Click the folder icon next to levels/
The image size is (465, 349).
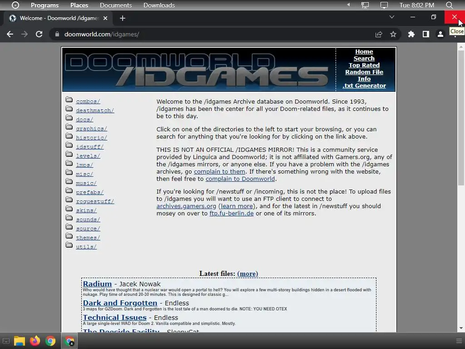point(69,154)
